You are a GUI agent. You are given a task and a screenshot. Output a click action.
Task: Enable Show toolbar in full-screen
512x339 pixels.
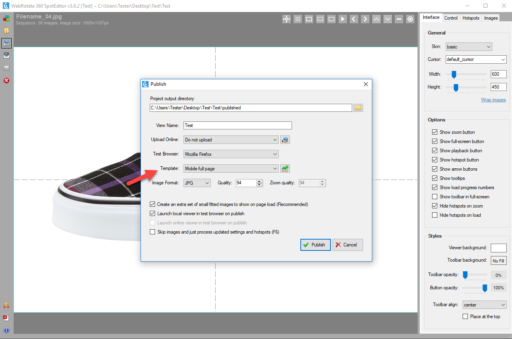click(434, 197)
